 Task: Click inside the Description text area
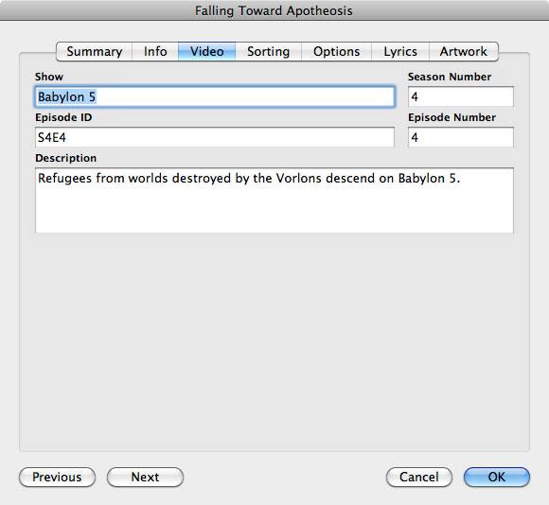coord(274,200)
